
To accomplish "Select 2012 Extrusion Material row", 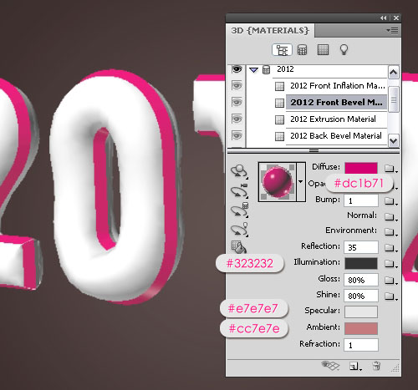I will [x=337, y=119].
